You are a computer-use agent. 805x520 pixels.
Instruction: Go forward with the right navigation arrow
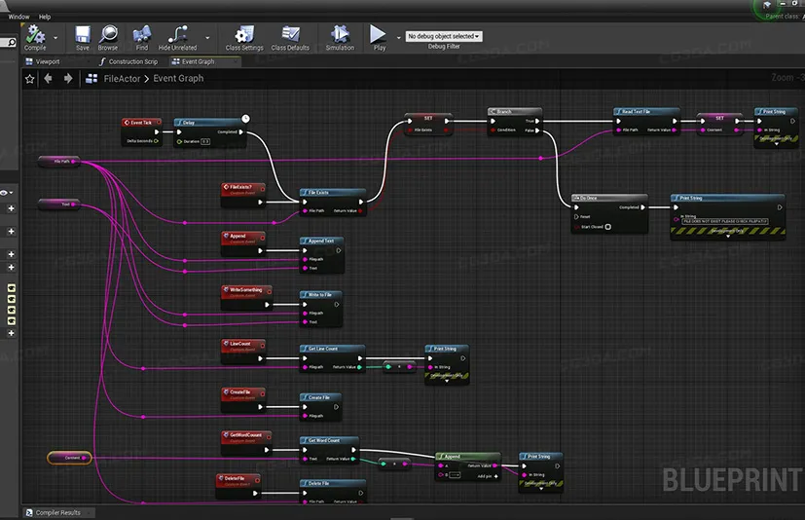click(x=68, y=78)
